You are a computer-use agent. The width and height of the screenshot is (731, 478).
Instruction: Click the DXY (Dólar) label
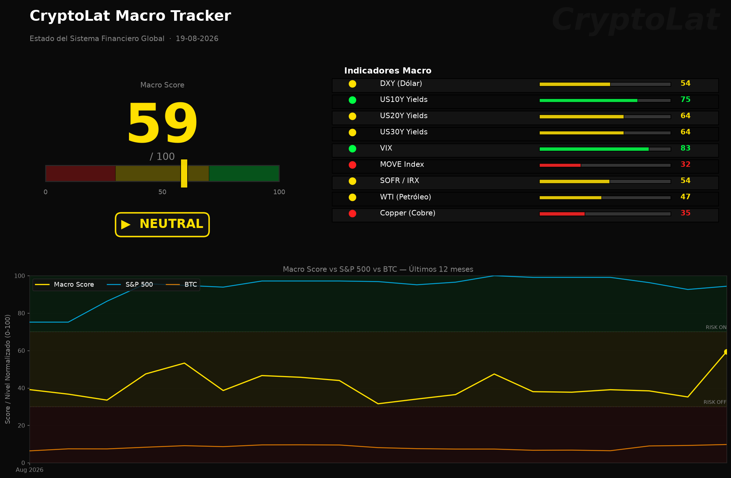pyautogui.click(x=401, y=84)
